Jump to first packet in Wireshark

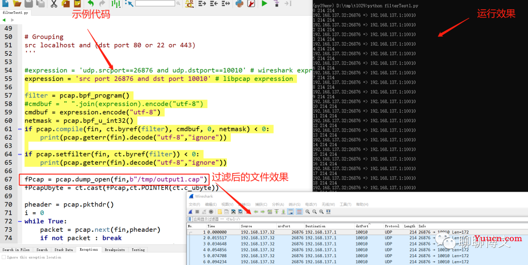[276, 212]
